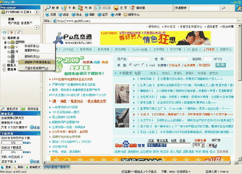Viewport: 242px width, 174px height.
Task: Click the 升级会员 link in the login area
Action: coord(175,65)
